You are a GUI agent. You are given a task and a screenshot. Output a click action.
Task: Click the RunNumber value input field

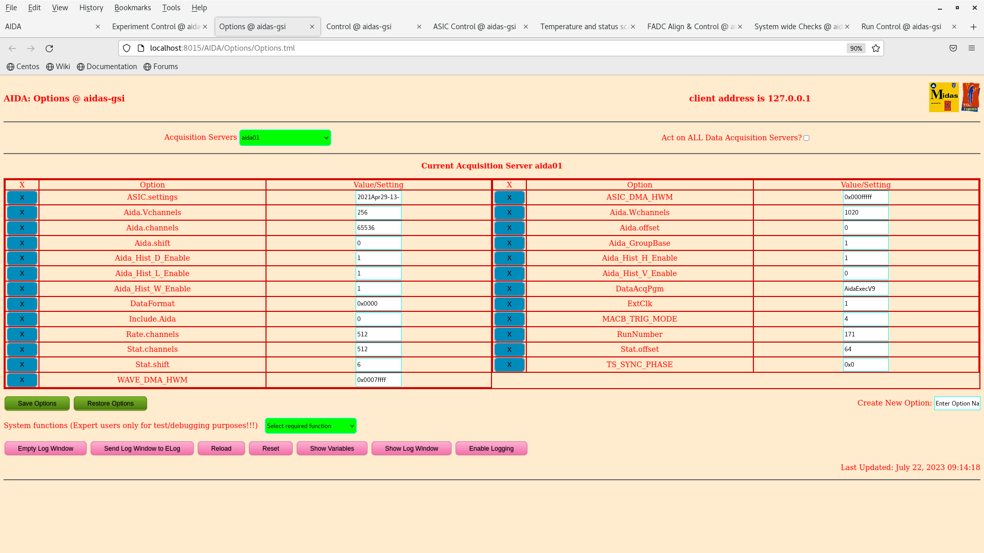(x=865, y=334)
